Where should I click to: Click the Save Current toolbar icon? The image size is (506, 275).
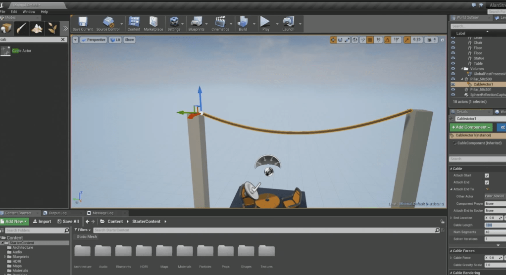coord(82,23)
